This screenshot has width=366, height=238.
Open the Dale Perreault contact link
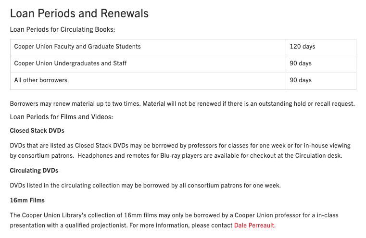(254, 225)
